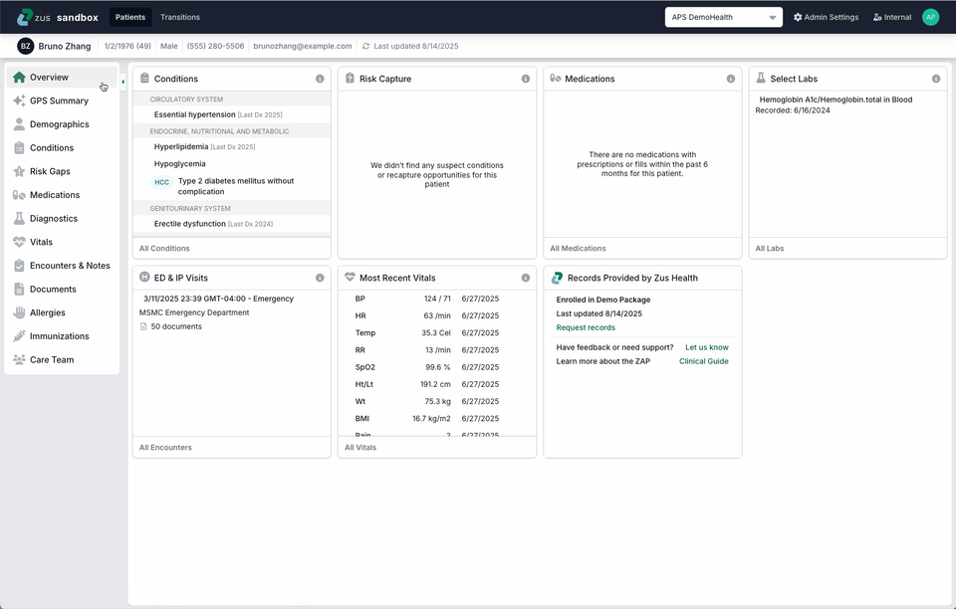Click the Risk Gaps star icon
Viewport: 956px width, 609px height.
click(19, 171)
